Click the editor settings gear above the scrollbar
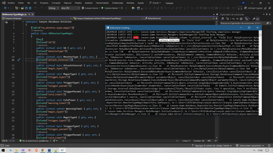This screenshot has width=273, height=153. coord(217,14)
